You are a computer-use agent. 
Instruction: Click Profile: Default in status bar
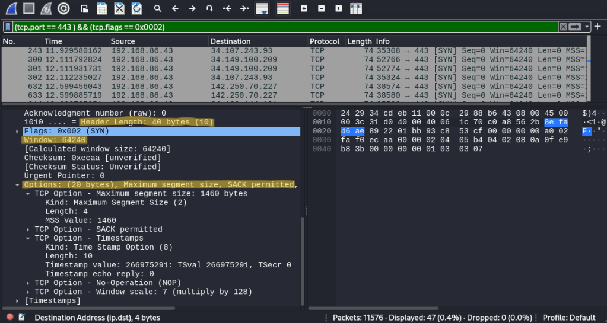click(x=569, y=318)
